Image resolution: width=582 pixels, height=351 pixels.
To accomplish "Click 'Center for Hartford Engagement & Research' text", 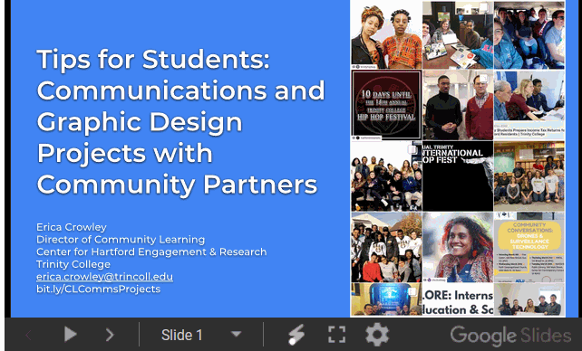I will (151, 251).
